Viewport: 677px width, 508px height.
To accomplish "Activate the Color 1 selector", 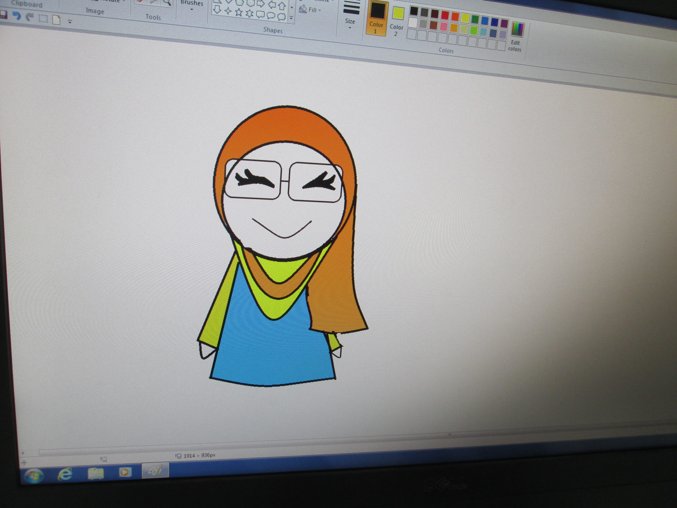I will (377, 18).
